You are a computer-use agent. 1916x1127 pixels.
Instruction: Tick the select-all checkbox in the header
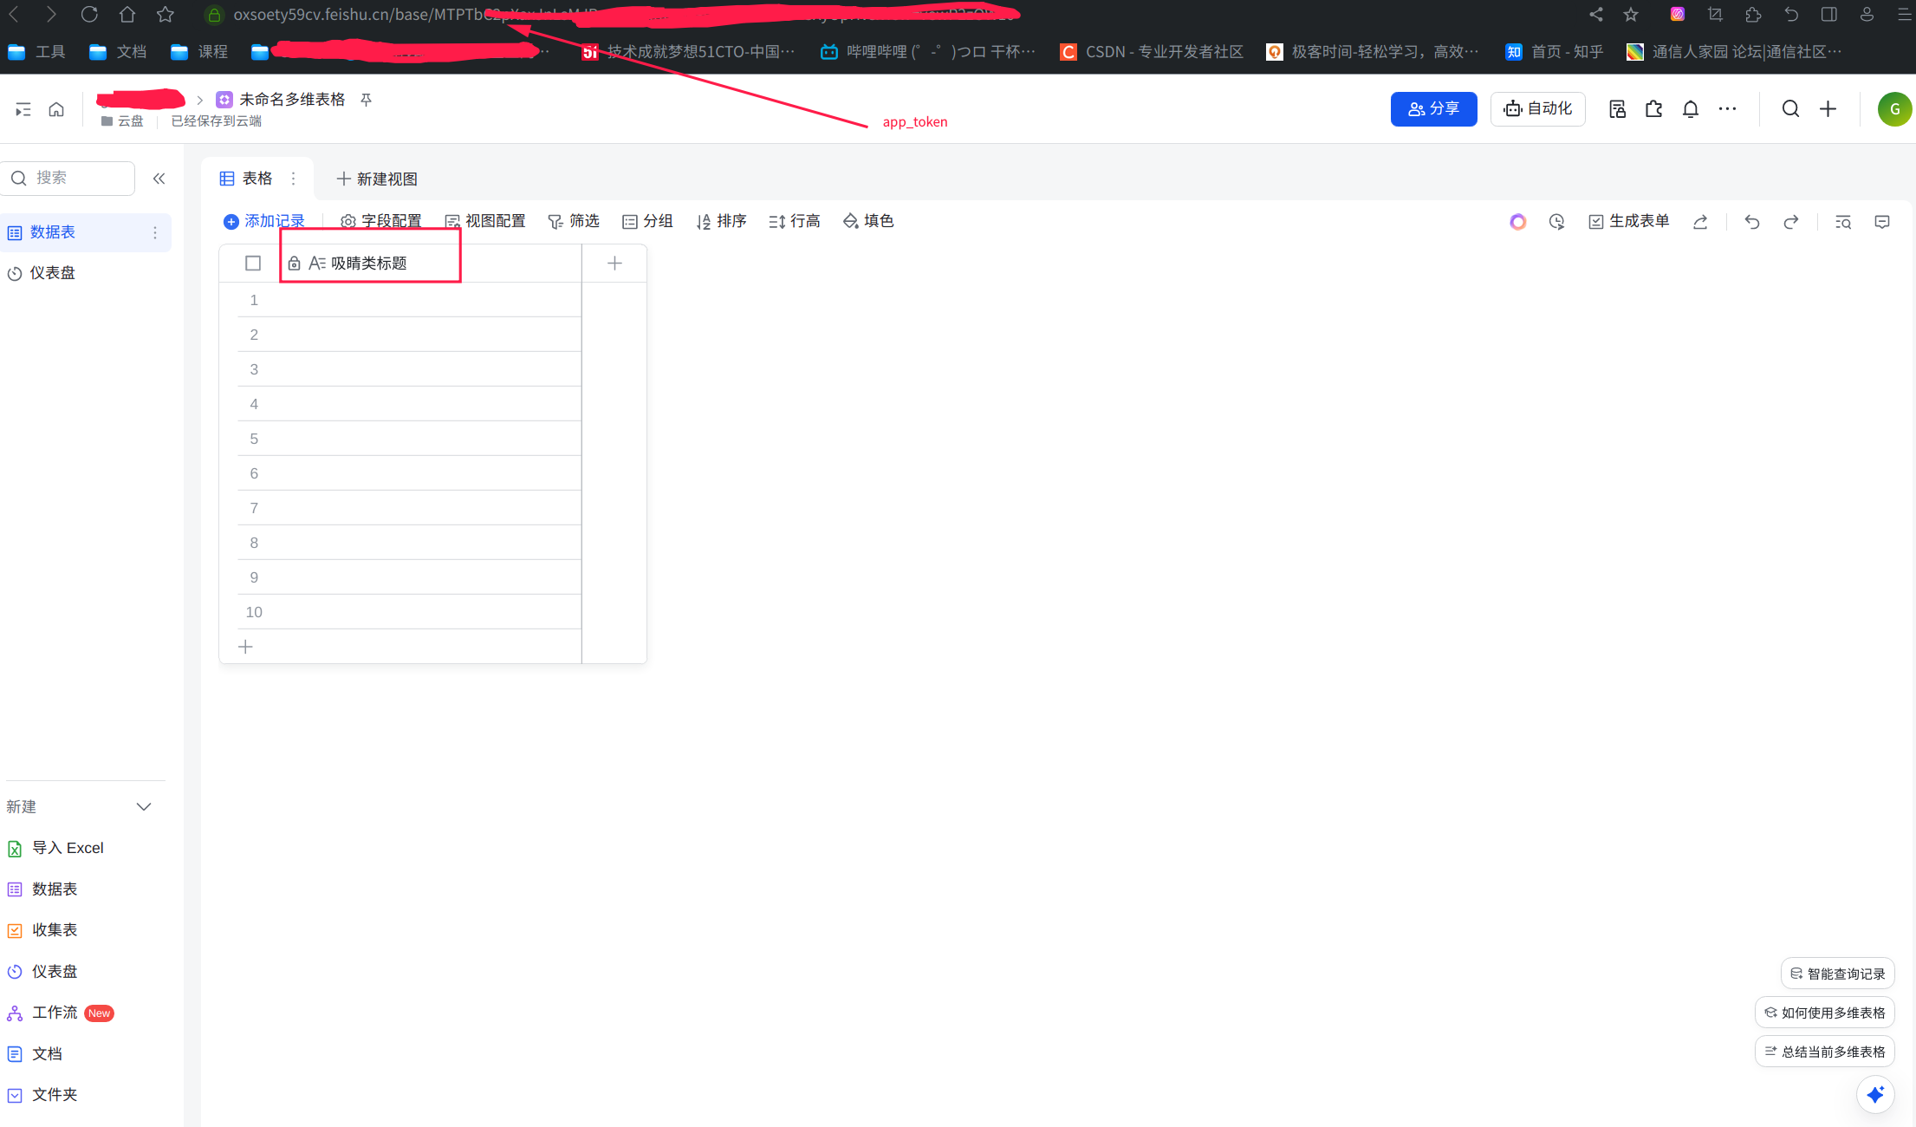253,263
